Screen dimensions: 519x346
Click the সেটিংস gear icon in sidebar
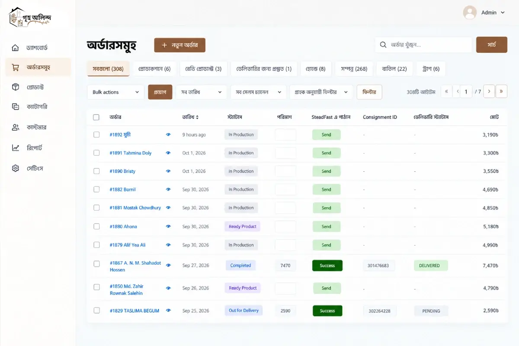coord(16,168)
